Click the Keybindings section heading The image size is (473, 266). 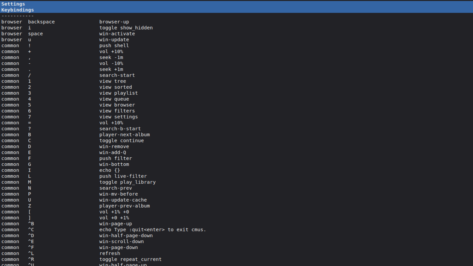[17, 10]
